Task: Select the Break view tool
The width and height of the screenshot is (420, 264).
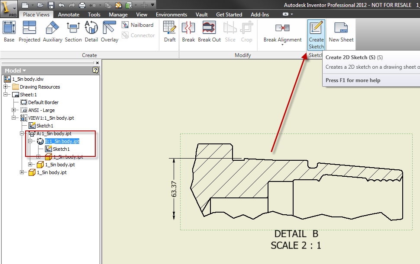Action: click(x=188, y=32)
